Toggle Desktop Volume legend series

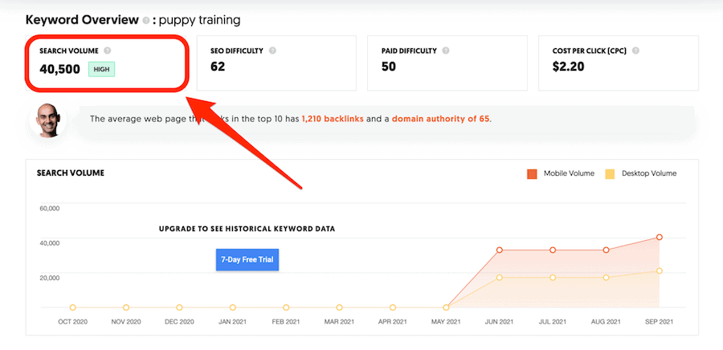click(649, 173)
